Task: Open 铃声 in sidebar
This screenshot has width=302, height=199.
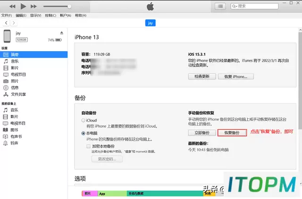Action: pos(14,143)
